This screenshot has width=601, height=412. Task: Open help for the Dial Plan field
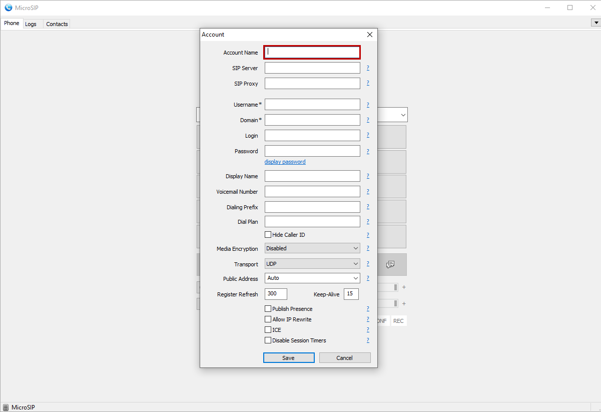pyautogui.click(x=368, y=222)
